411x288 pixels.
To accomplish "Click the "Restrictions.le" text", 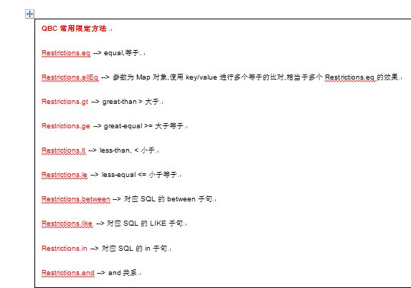I will pos(65,175).
